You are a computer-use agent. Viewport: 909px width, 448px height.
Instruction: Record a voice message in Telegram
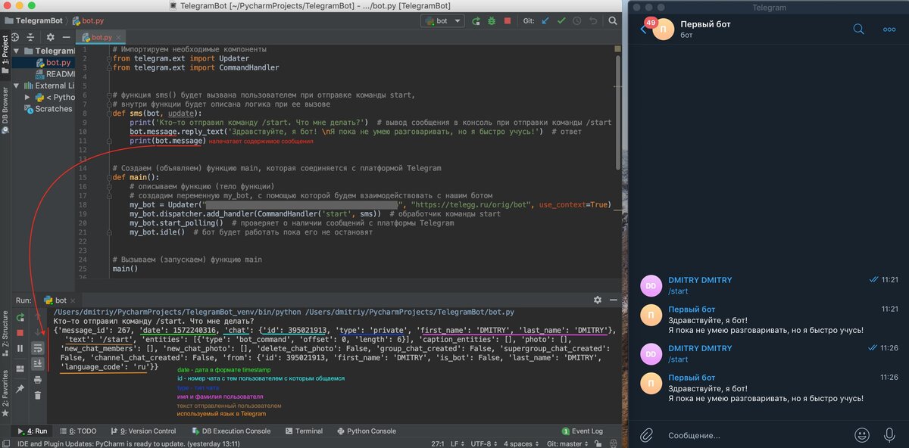[x=890, y=435]
